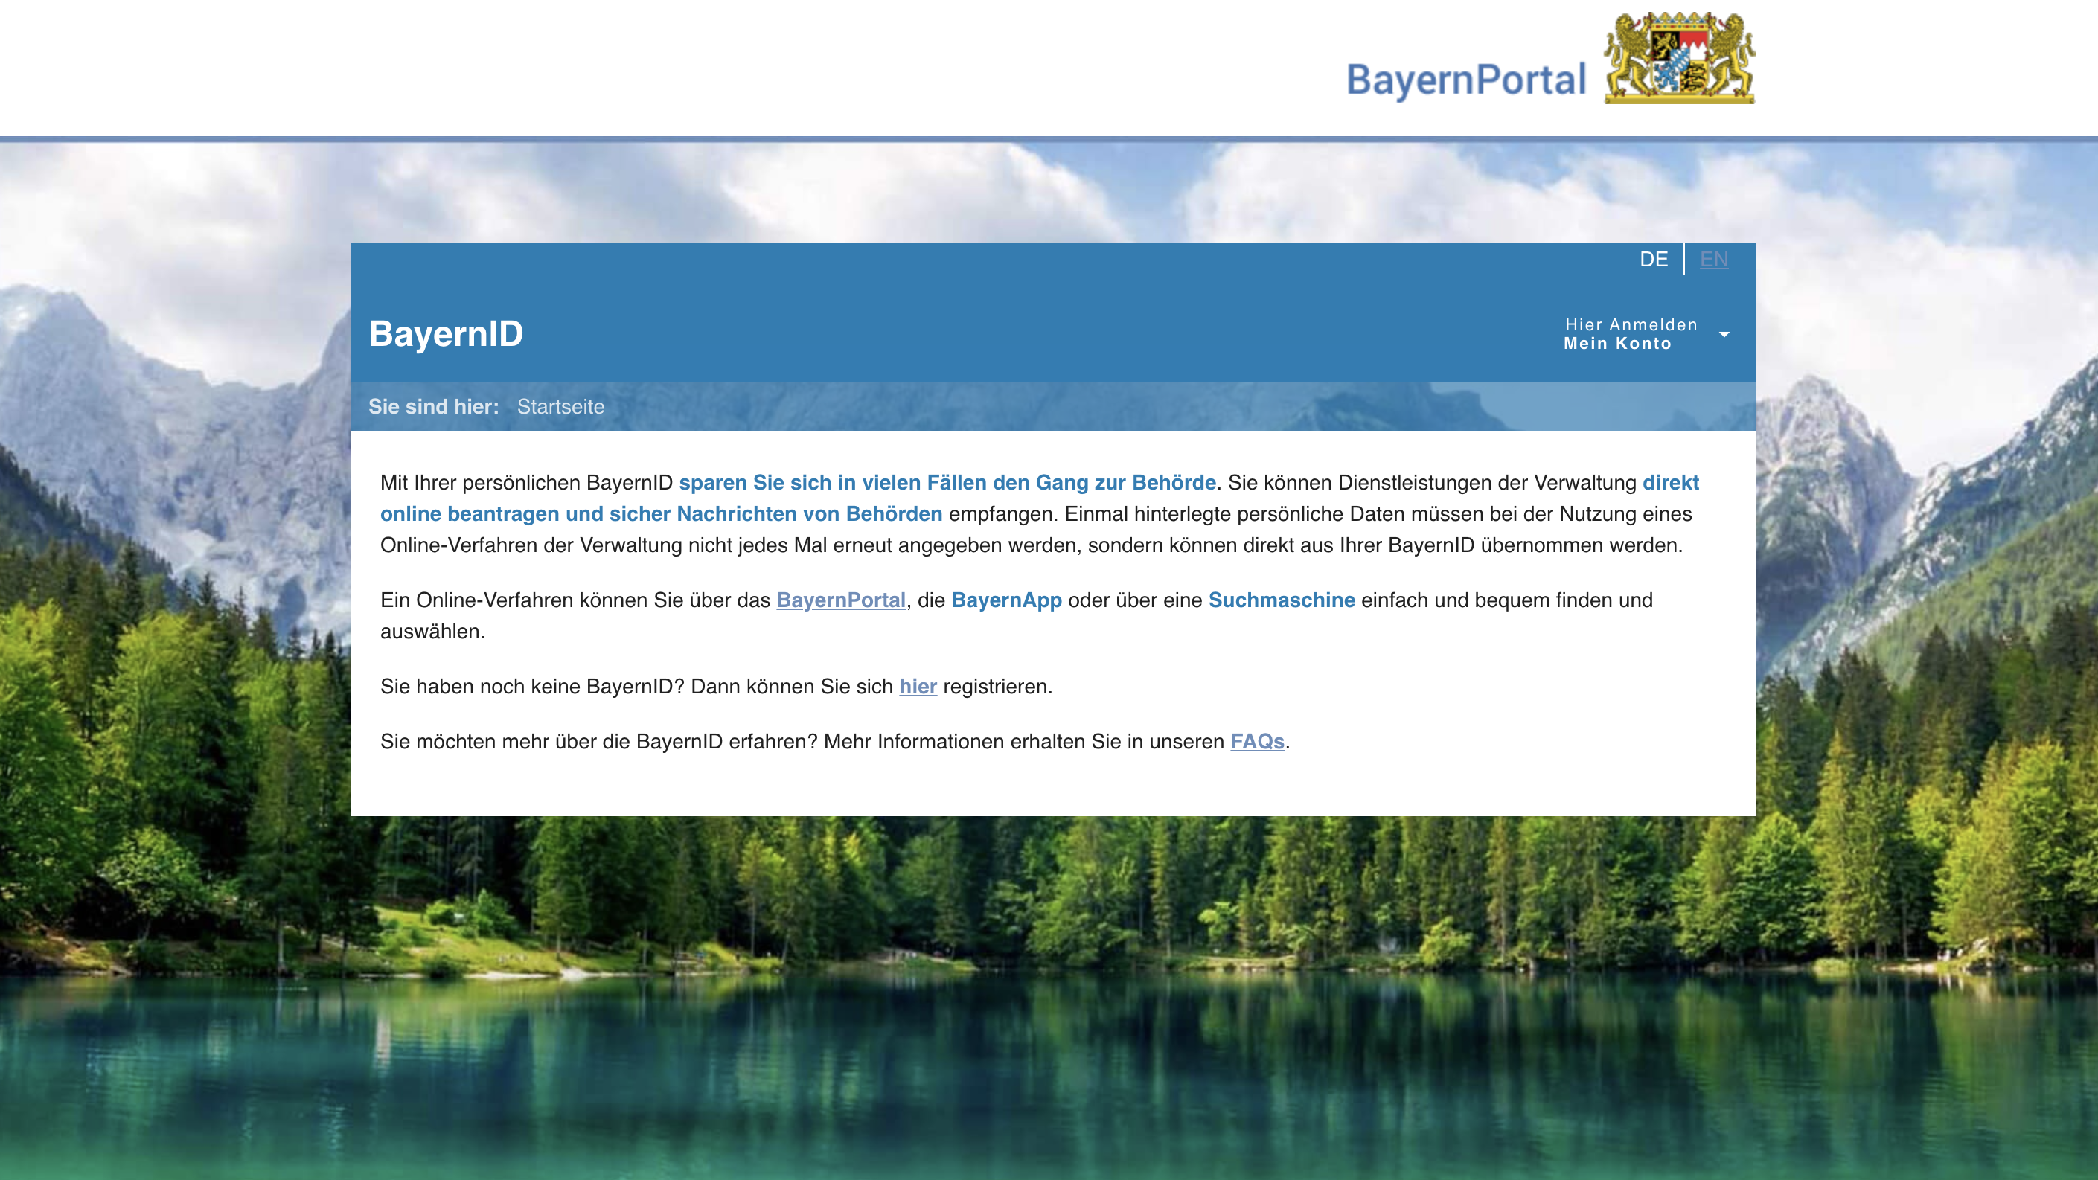Select the DE language option
2098x1180 pixels.
[x=1653, y=259]
